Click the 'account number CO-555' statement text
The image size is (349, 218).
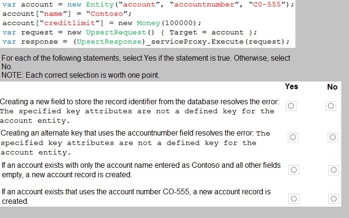tap(136, 196)
